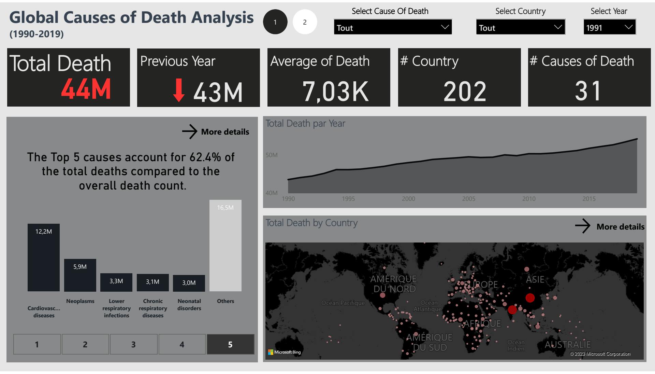Viewport: 655px width, 374px height.
Task: Open the Select Cause Of Death dropdown
Action: coord(393,27)
